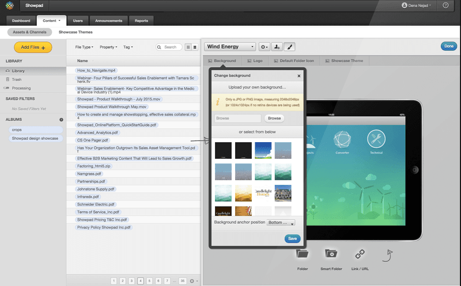Click the Showpad logo icon

coord(10,5)
